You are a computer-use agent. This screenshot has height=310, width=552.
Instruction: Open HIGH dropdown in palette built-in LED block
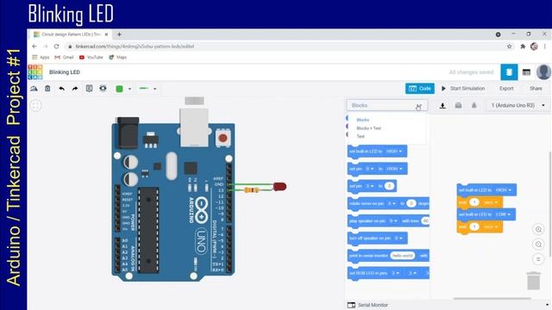coord(394,152)
